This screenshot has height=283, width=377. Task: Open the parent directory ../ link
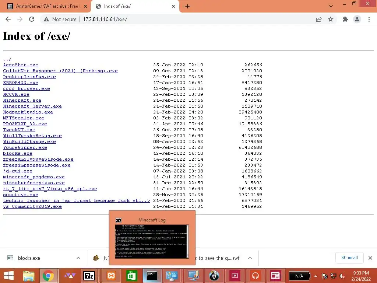pyautogui.click(x=7, y=59)
